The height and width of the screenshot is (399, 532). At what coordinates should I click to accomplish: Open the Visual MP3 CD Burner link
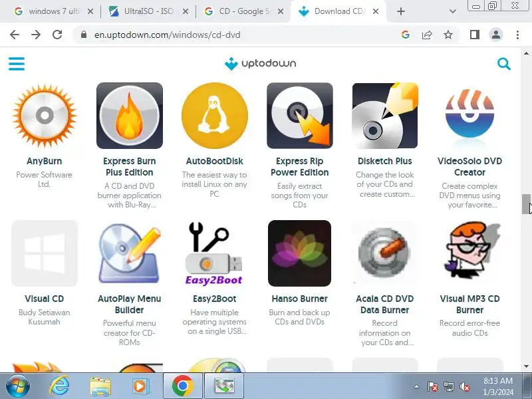point(470,305)
